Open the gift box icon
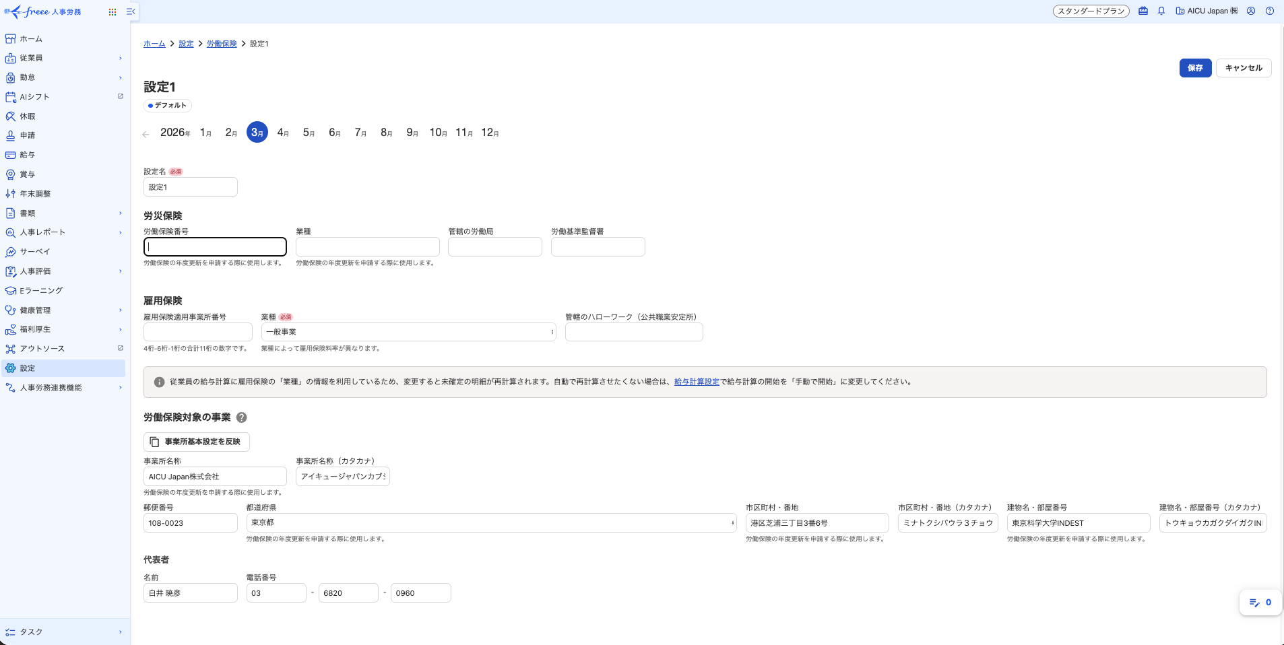 [x=1143, y=11]
